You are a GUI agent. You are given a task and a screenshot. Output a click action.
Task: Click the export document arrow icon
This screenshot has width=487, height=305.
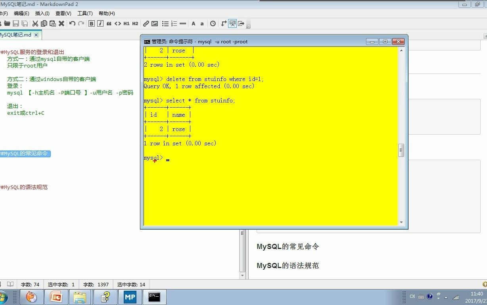pos(241,23)
